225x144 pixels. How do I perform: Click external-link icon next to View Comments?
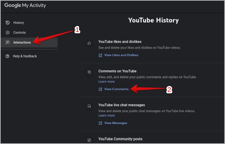click(100, 89)
